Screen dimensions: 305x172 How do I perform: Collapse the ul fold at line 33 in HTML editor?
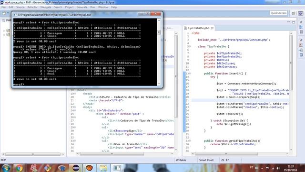tap(75, 140)
